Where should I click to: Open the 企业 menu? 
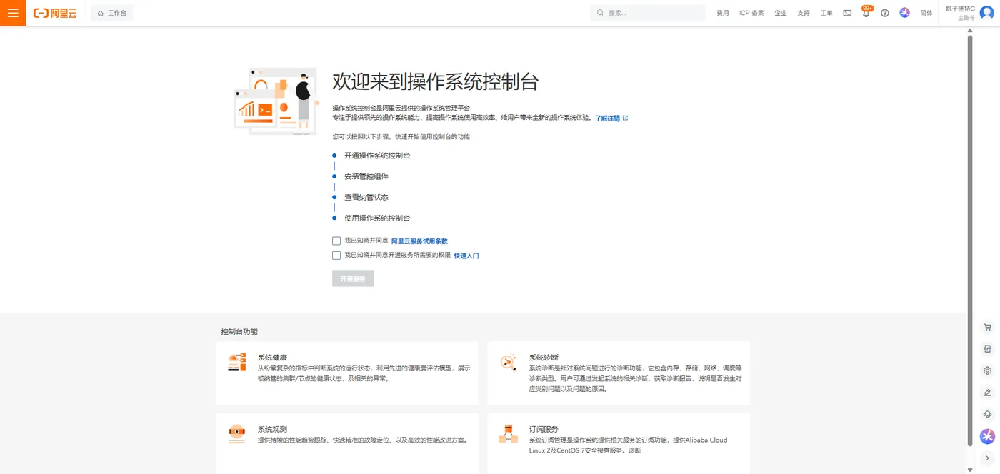coord(781,13)
